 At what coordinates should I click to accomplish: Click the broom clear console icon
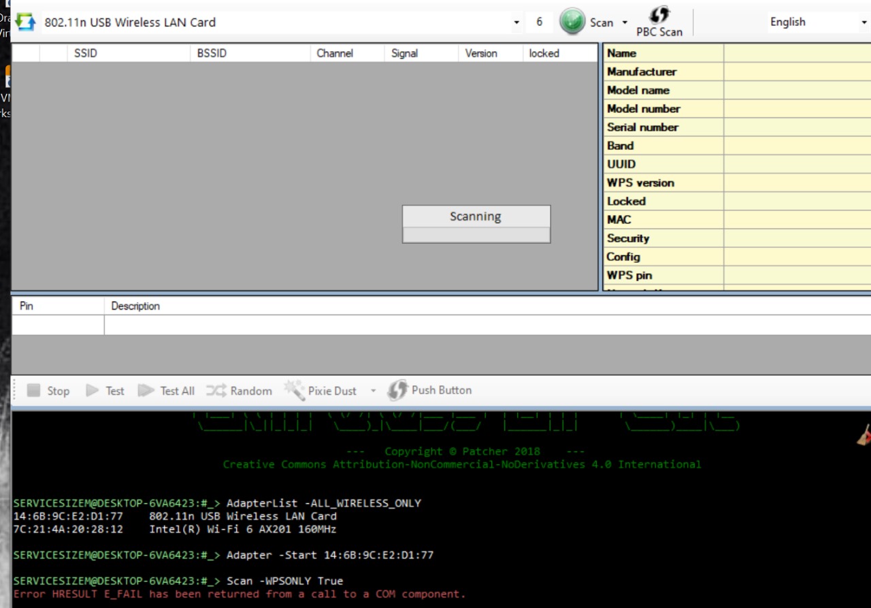[864, 434]
